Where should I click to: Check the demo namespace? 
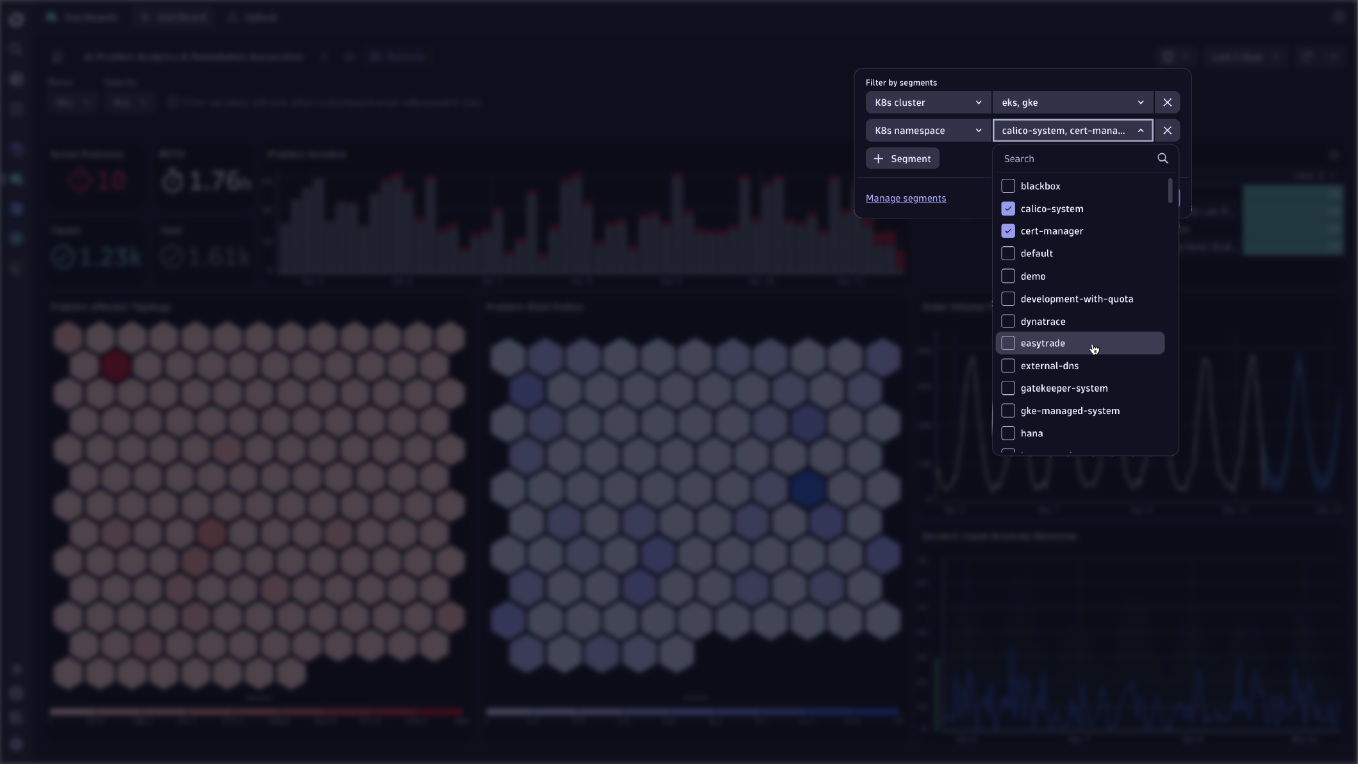click(1008, 276)
